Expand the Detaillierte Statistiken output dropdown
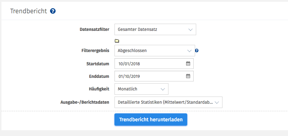The width and height of the screenshot is (288, 136). coord(168,102)
